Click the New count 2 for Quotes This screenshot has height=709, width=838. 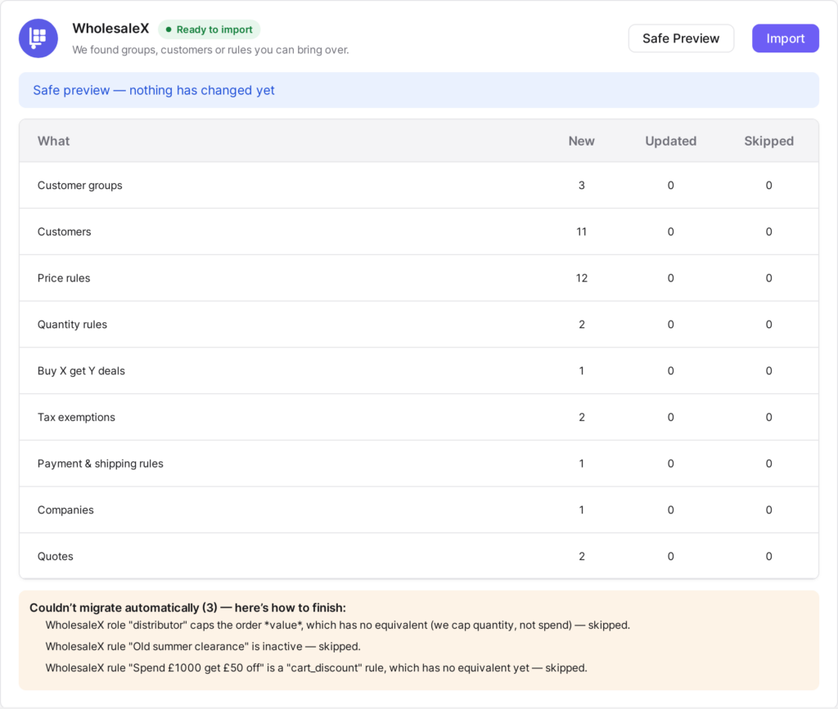582,556
